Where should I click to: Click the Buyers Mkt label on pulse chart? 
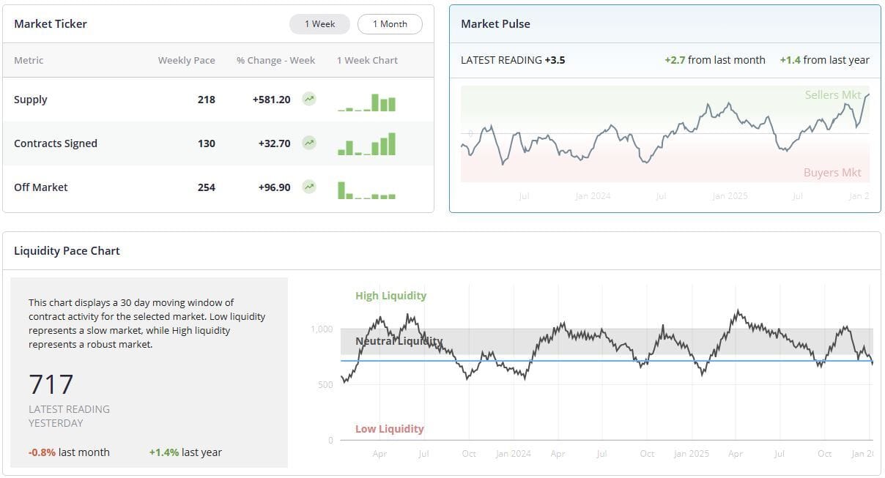pos(832,173)
